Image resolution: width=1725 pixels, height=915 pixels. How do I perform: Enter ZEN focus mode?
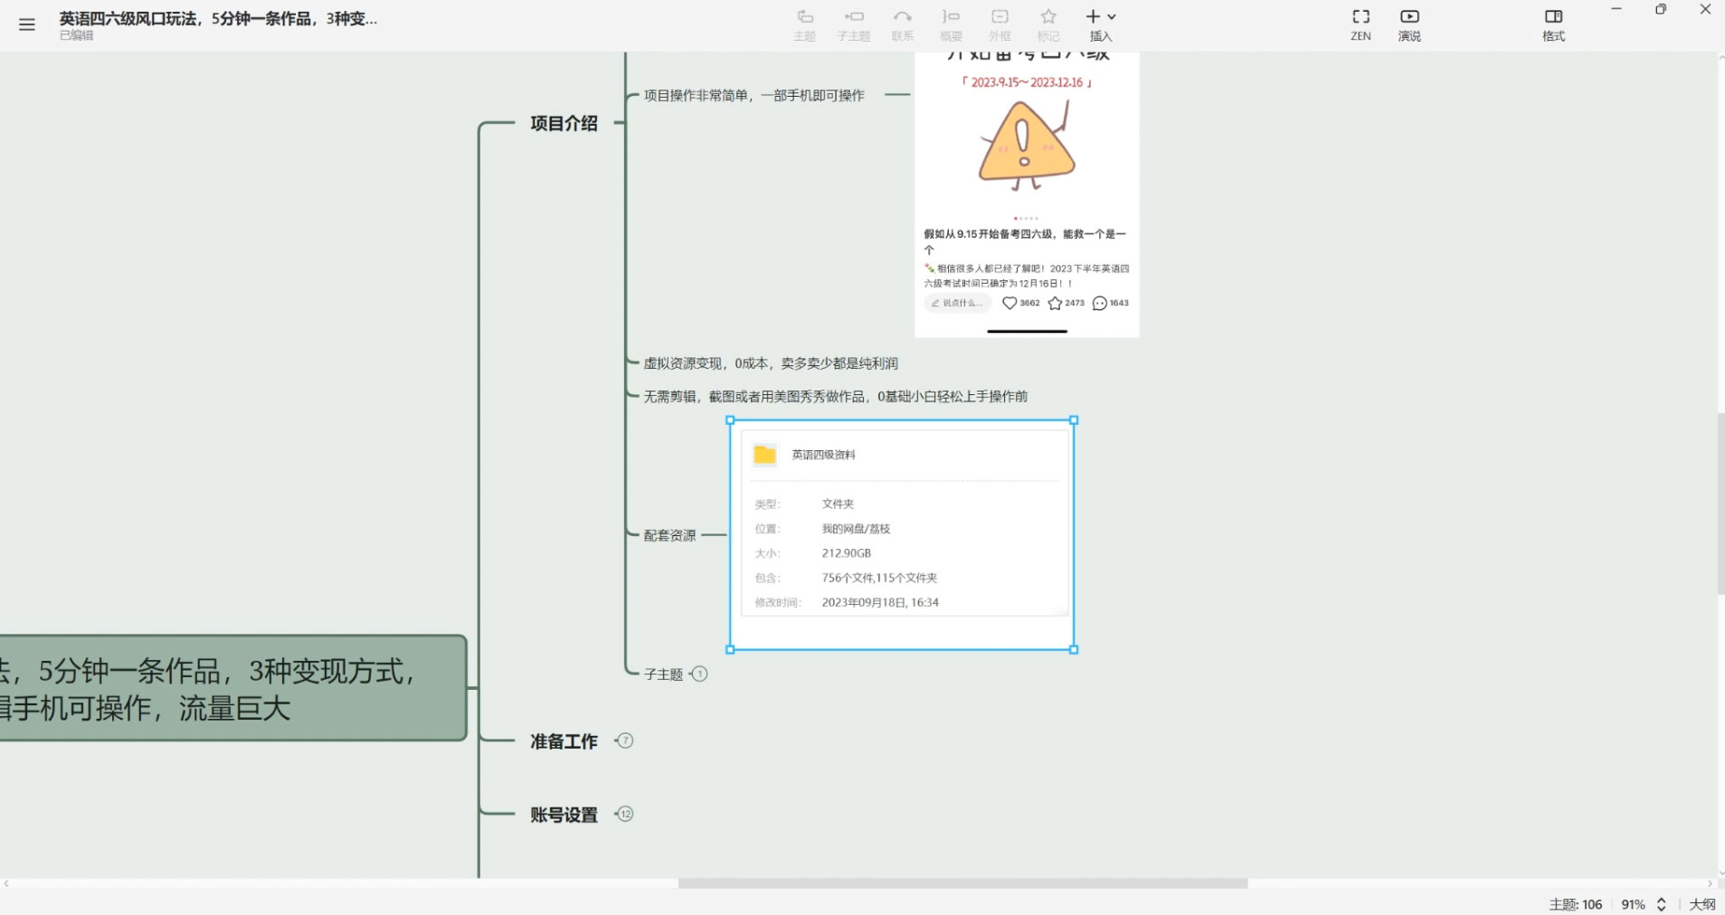click(1359, 24)
